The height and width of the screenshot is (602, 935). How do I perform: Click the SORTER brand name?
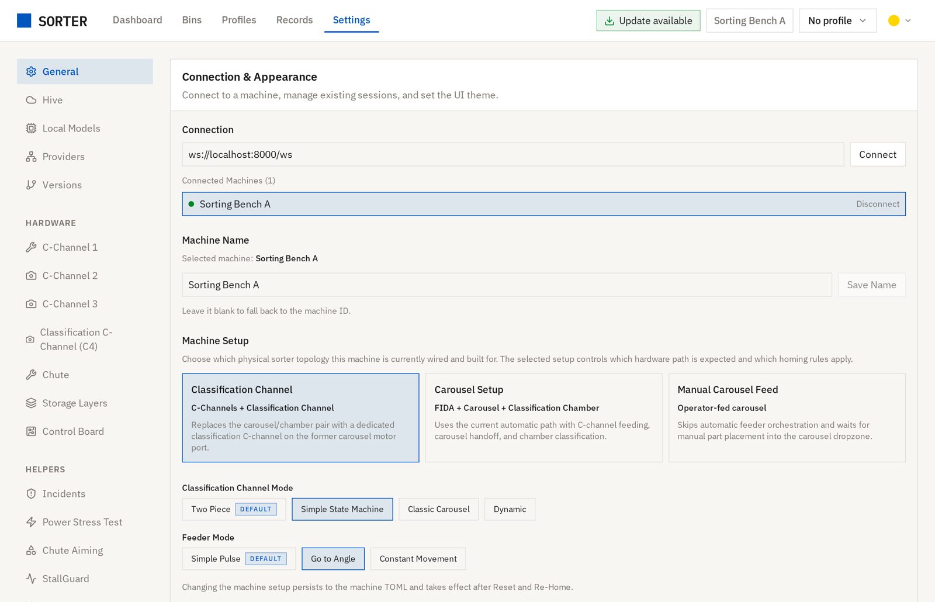click(x=63, y=22)
